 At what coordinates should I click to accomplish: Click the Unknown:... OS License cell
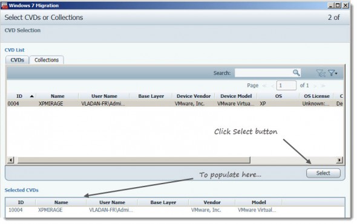[316, 104]
